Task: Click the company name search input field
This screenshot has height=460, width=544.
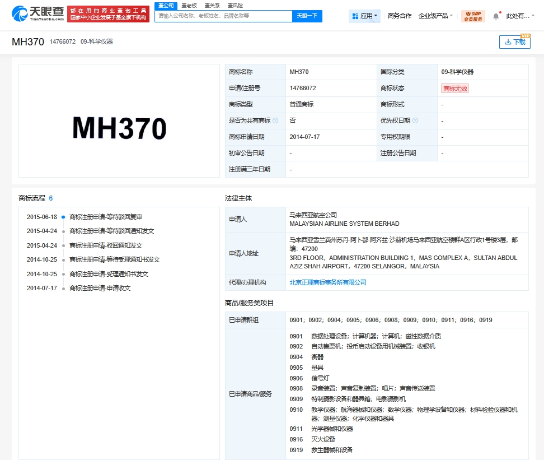Action: tap(221, 15)
